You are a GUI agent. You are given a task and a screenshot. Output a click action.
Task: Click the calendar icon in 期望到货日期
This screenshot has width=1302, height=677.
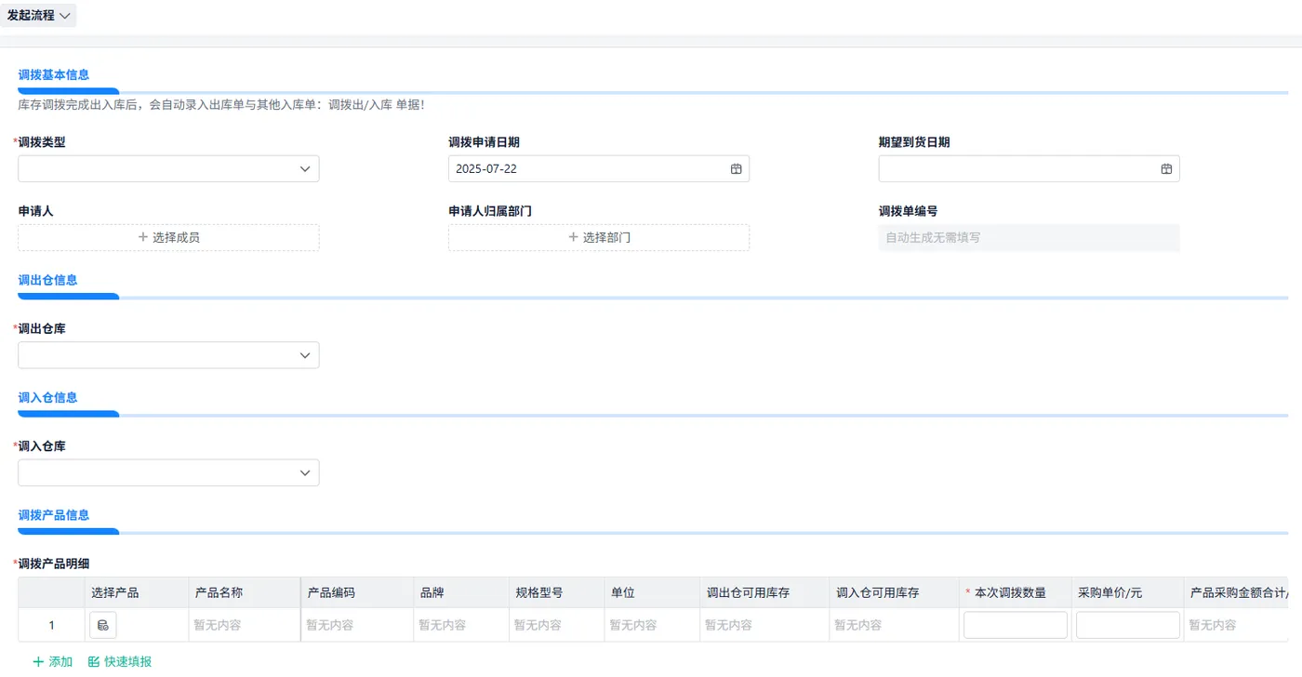coord(1166,169)
